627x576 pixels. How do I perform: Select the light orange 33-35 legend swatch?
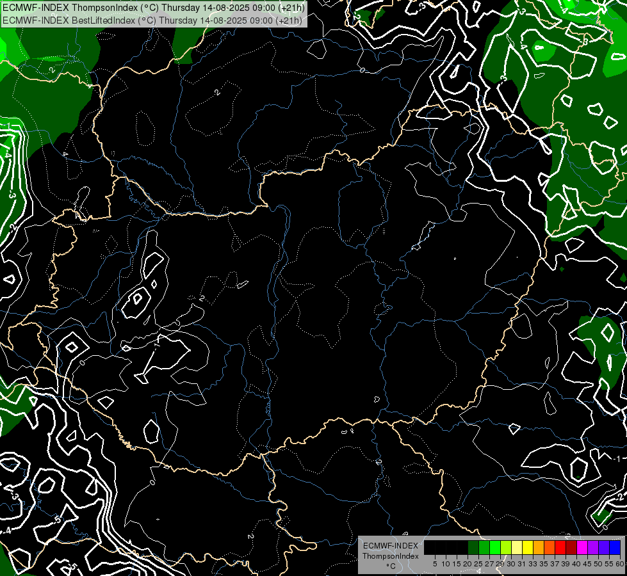[539, 547]
